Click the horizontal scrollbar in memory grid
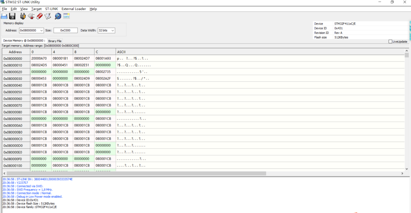Viewport: 411px width, 213px height. [x=136, y=173]
